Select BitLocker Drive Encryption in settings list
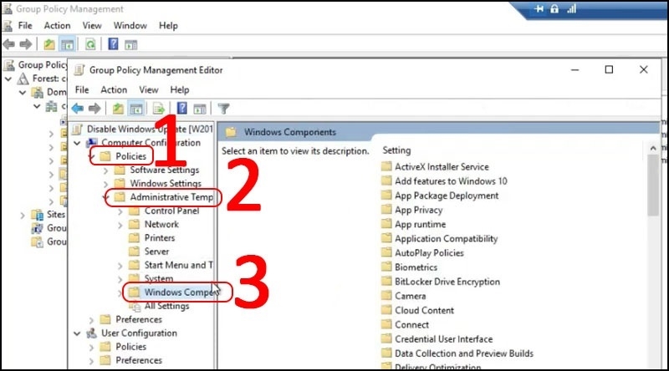The image size is (669, 371). tap(447, 282)
